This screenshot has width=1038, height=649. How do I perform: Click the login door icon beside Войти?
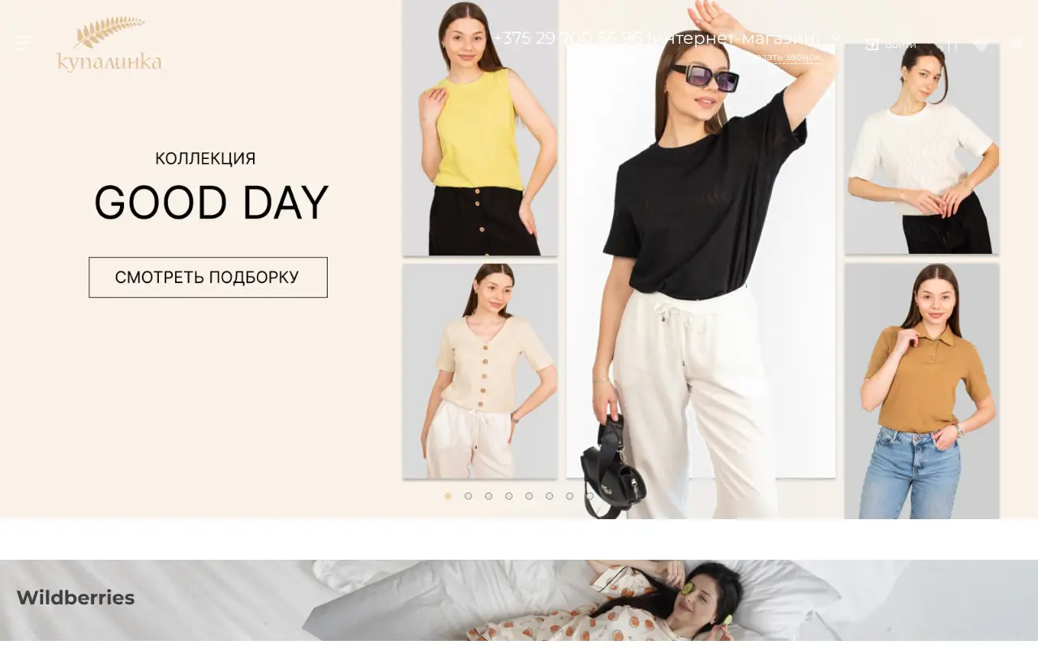tap(872, 44)
